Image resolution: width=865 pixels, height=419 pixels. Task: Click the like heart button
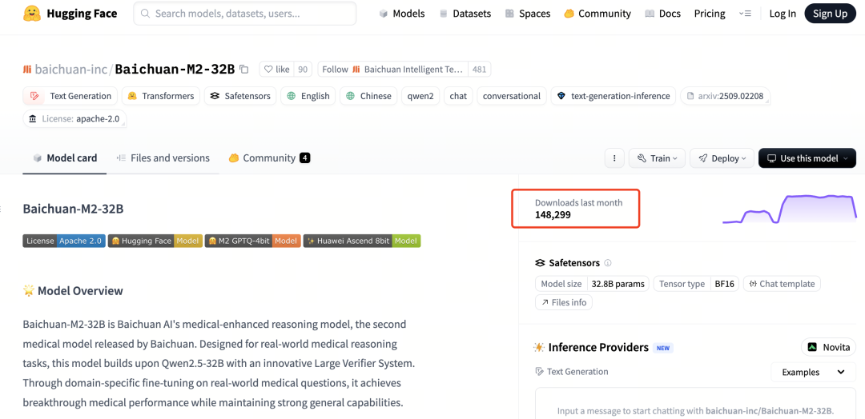click(277, 70)
